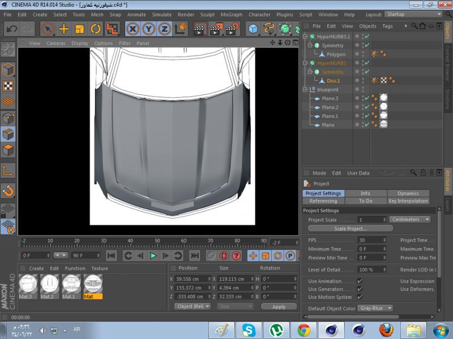453x339 pixels.
Task: Switch to the Dynamics tab
Action: click(408, 193)
